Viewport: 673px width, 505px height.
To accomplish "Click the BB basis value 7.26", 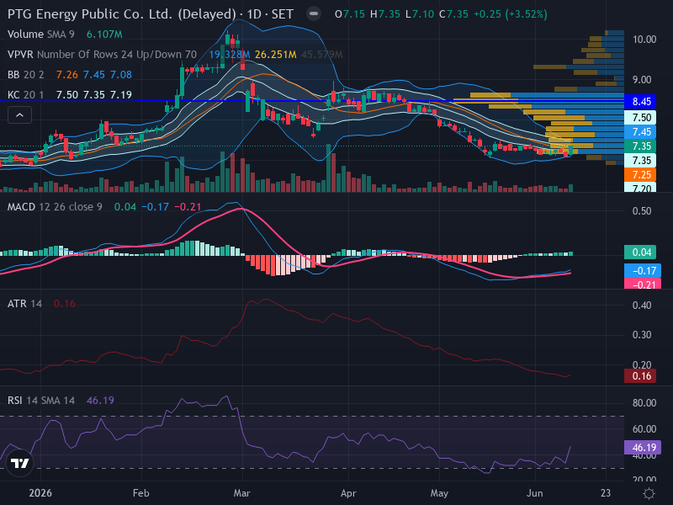I will 67,75.
